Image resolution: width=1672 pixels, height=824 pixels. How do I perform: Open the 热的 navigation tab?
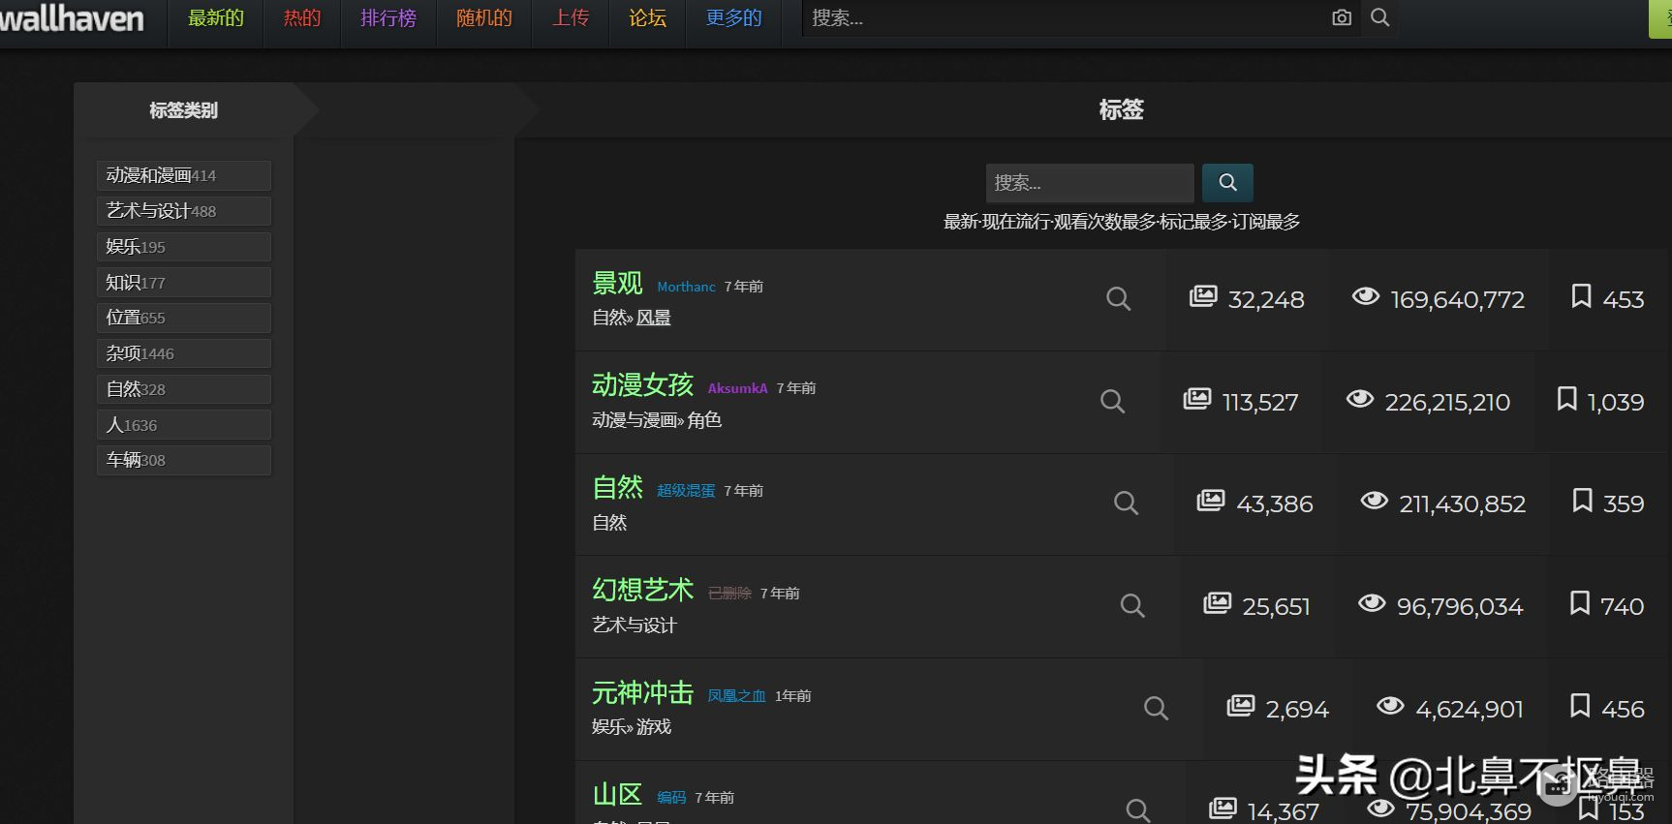(302, 18)
